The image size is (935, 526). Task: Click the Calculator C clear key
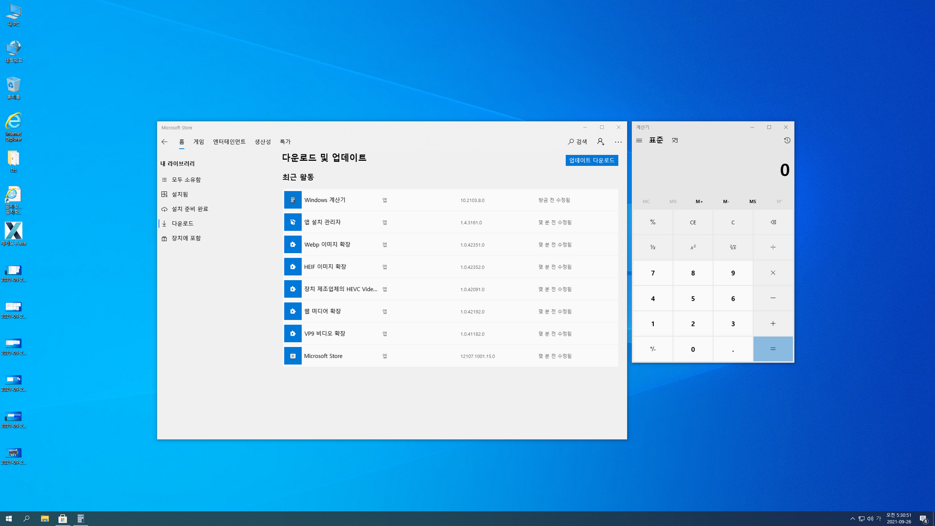[733, 222]
